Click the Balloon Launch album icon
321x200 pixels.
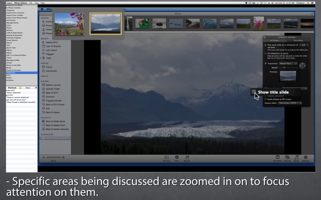point(43,85)
